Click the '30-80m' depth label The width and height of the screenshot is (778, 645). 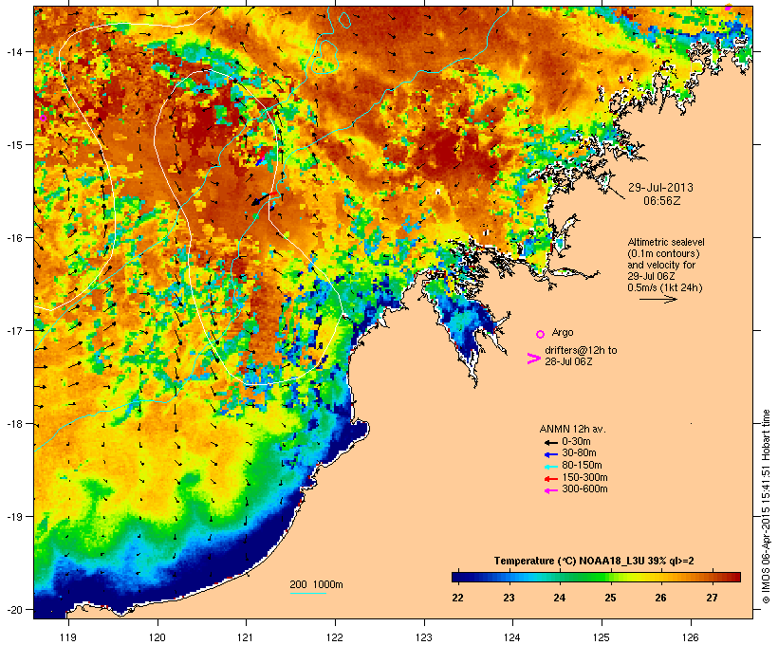[579, 453]
